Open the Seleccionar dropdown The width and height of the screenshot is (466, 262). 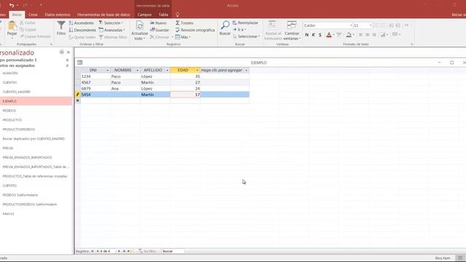246,36
